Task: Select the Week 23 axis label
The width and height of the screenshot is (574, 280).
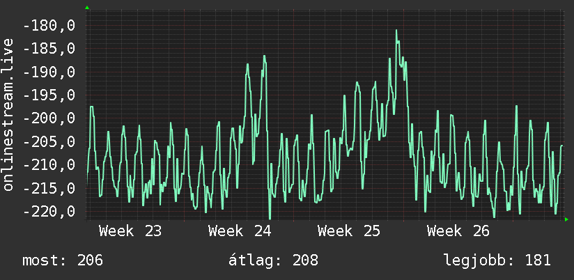Action: (130, 231)
